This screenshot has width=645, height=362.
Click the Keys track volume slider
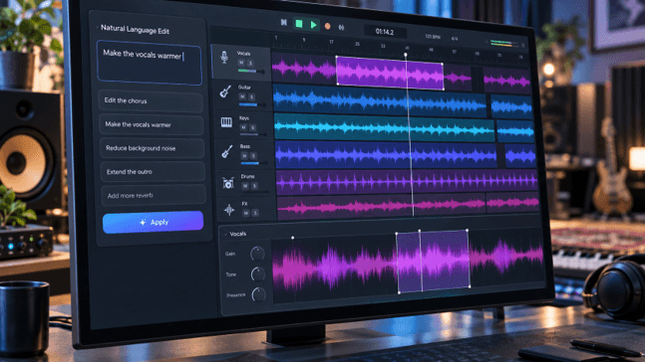tap(254, 134)
